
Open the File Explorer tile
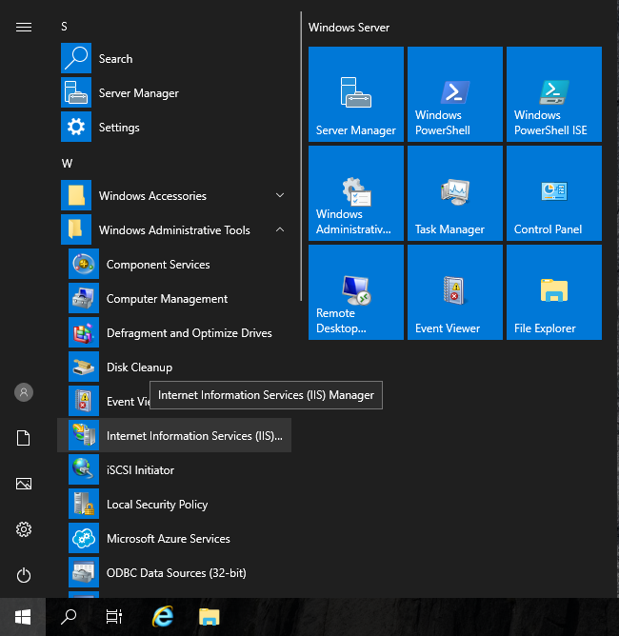[x=553, y=292]
